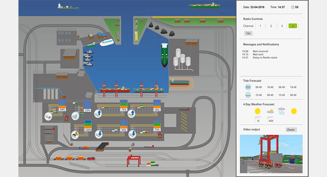Screen dimensions: 327x177
Task: Click the yellow hatched area in the yard
Action: pyautogui.click(x=184, y=122)
